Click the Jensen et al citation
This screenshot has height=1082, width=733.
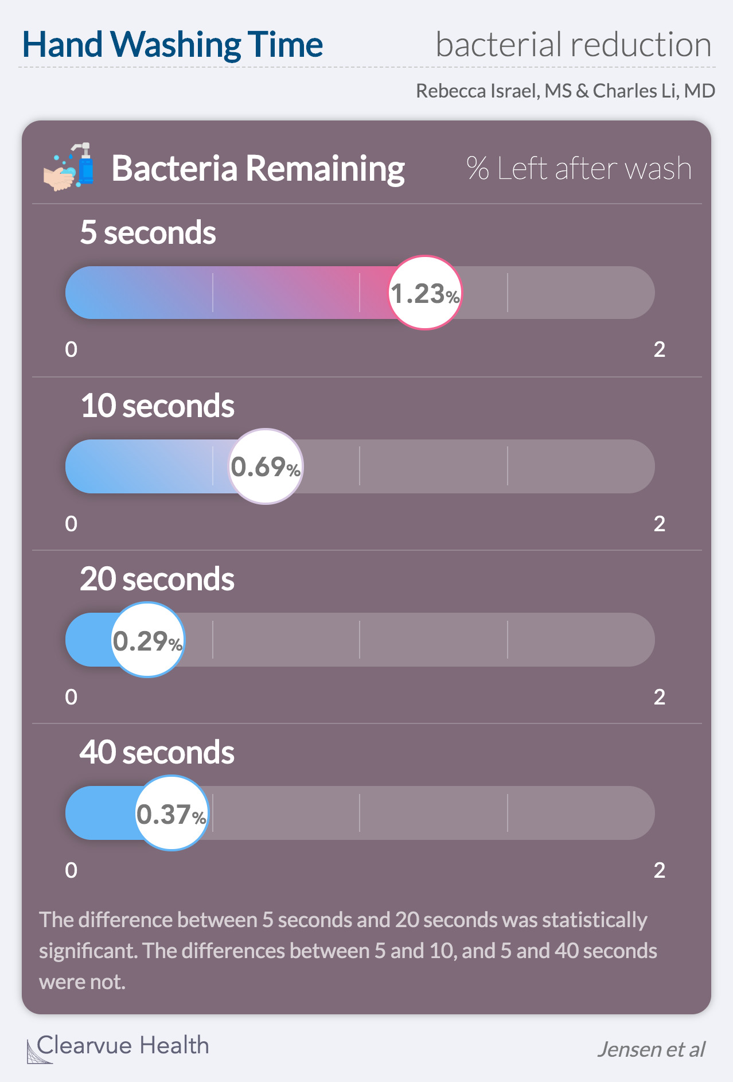tap(652, 1049)
